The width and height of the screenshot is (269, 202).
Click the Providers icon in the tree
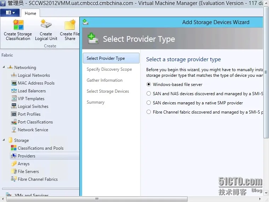14,156
